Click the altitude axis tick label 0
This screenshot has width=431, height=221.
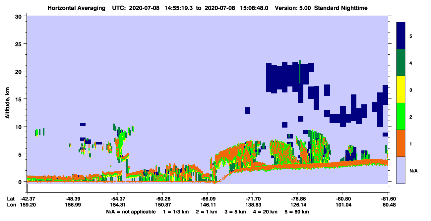(x=21, y=182)
